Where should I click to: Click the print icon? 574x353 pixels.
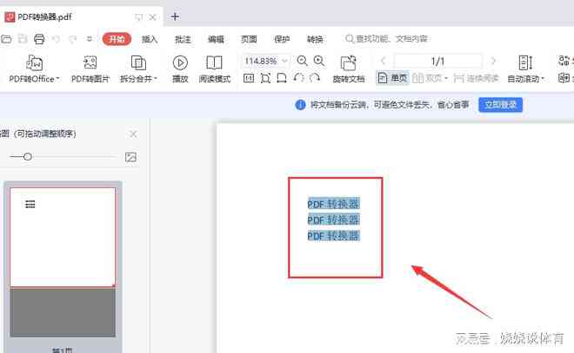tap(39, 39)
